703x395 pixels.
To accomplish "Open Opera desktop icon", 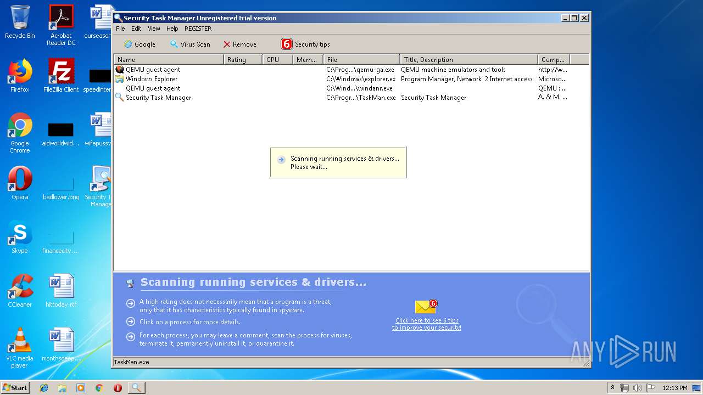I will coord(20,183).
